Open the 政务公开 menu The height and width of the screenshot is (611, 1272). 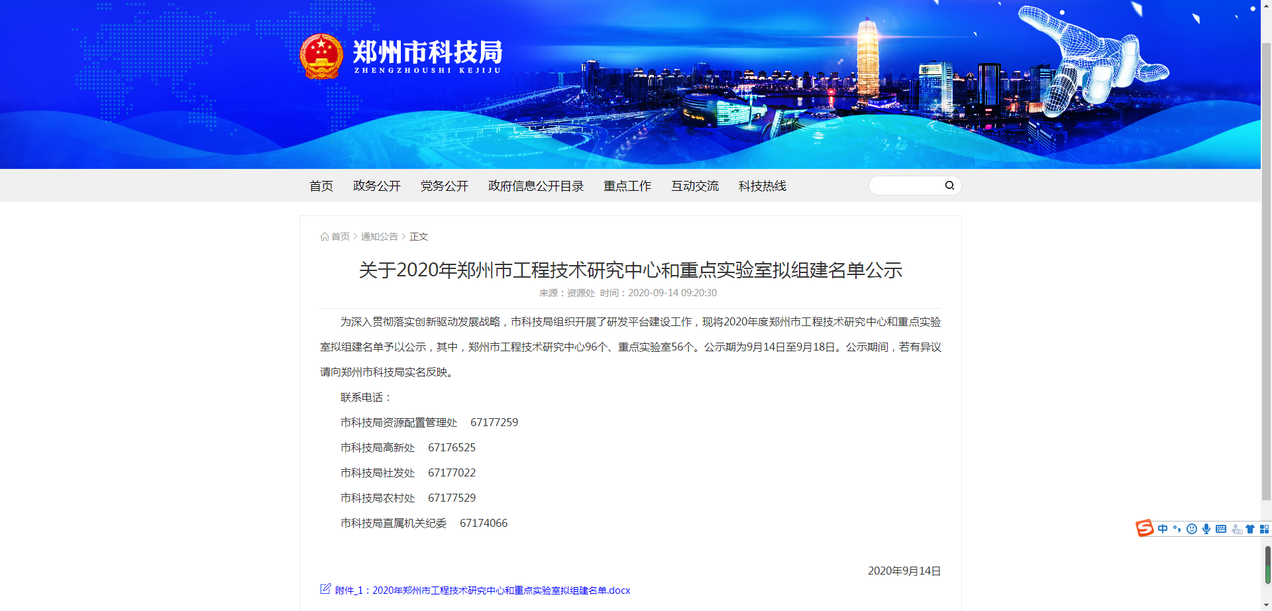point(377,186)
